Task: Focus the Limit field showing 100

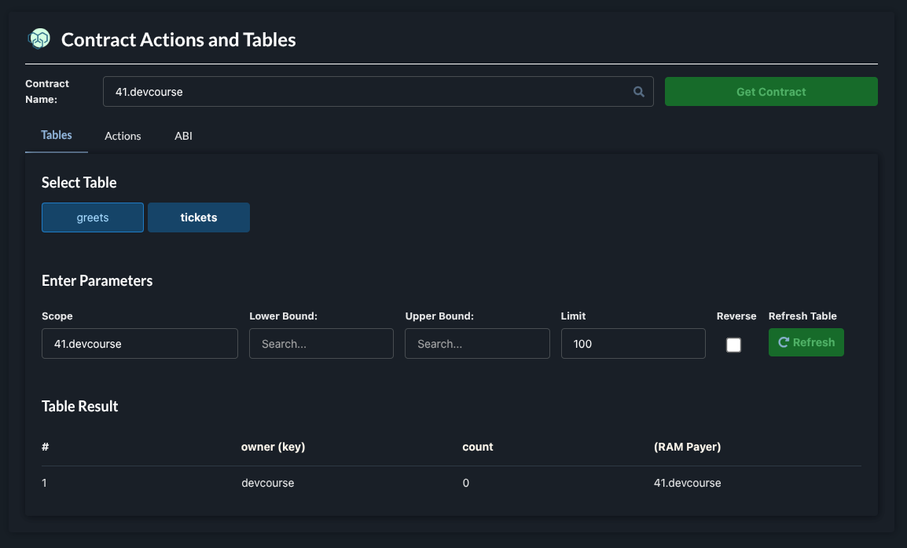Action: (633, 344)
